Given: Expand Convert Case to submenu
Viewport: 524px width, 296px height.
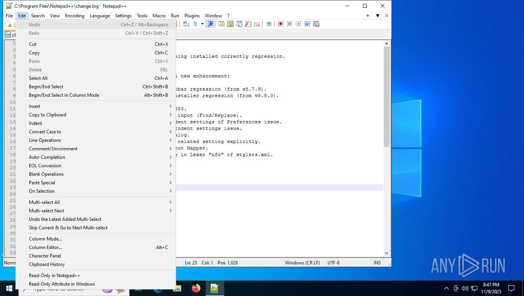Looking at the screenshot, I should click(96, 132).
